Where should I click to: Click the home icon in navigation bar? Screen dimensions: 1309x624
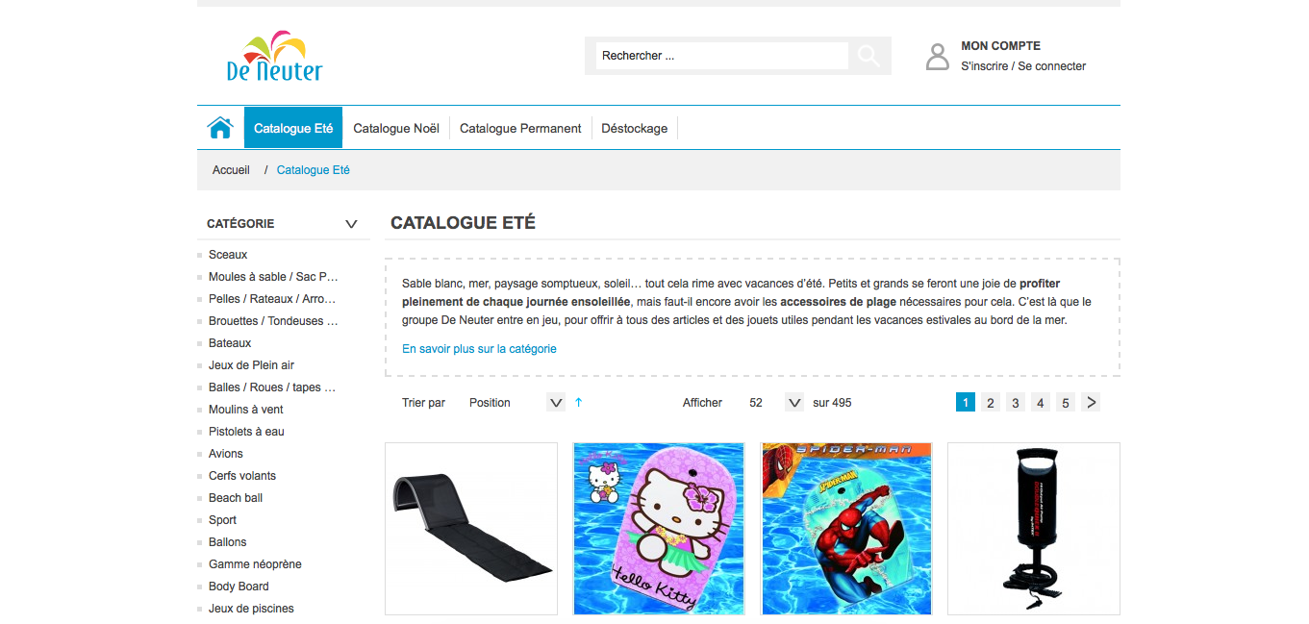(x=220, y=128)
